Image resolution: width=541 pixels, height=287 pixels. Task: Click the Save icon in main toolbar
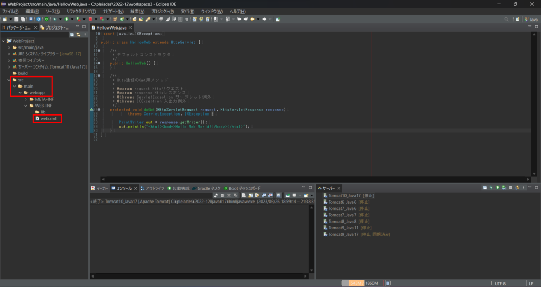(x=16, y=19)
